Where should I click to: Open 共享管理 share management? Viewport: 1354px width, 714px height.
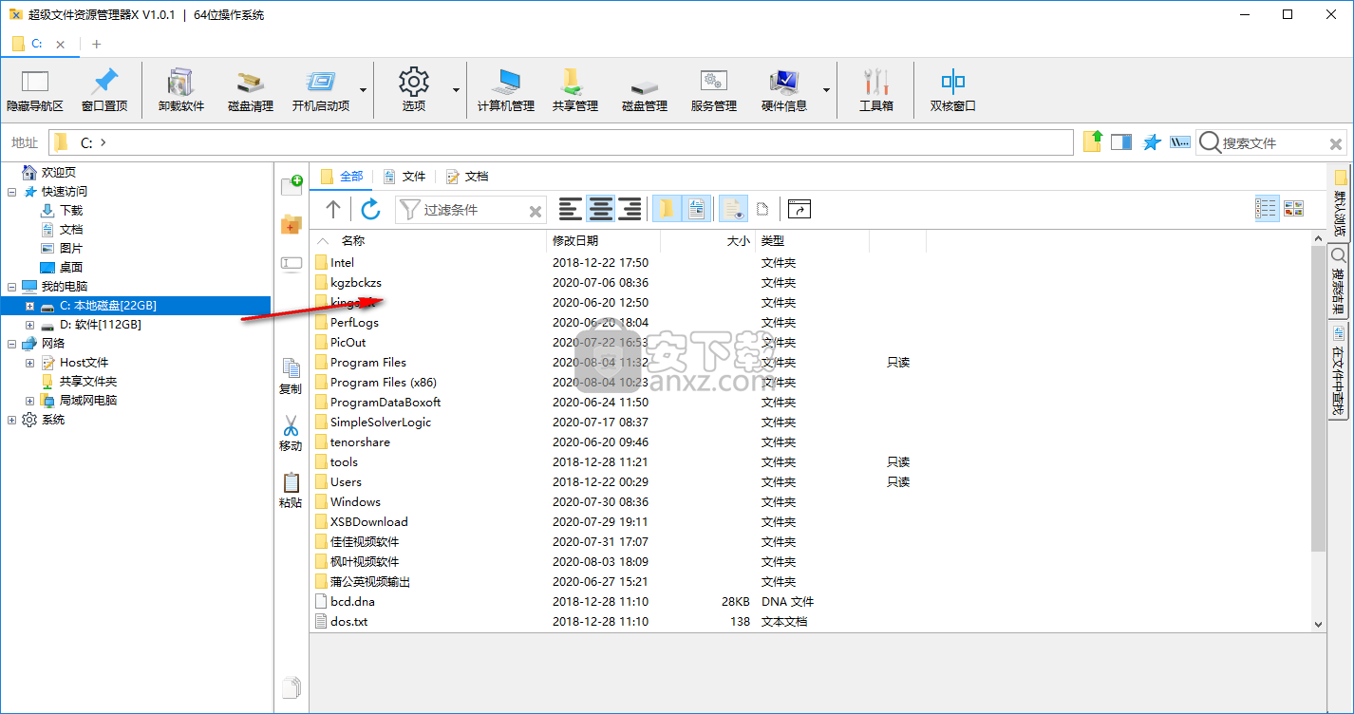point(575,90)
